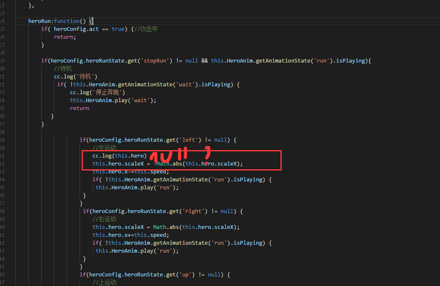Click the 'true' keyword in the heroConfig.act condition
The image size is (440, 286).
coord(118,29)
